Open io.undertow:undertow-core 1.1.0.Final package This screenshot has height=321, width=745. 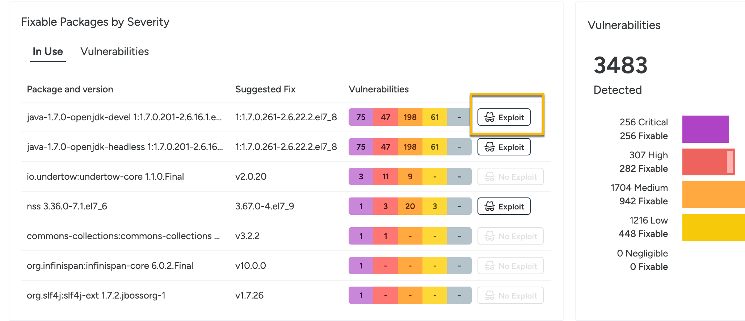pos(105,176)
